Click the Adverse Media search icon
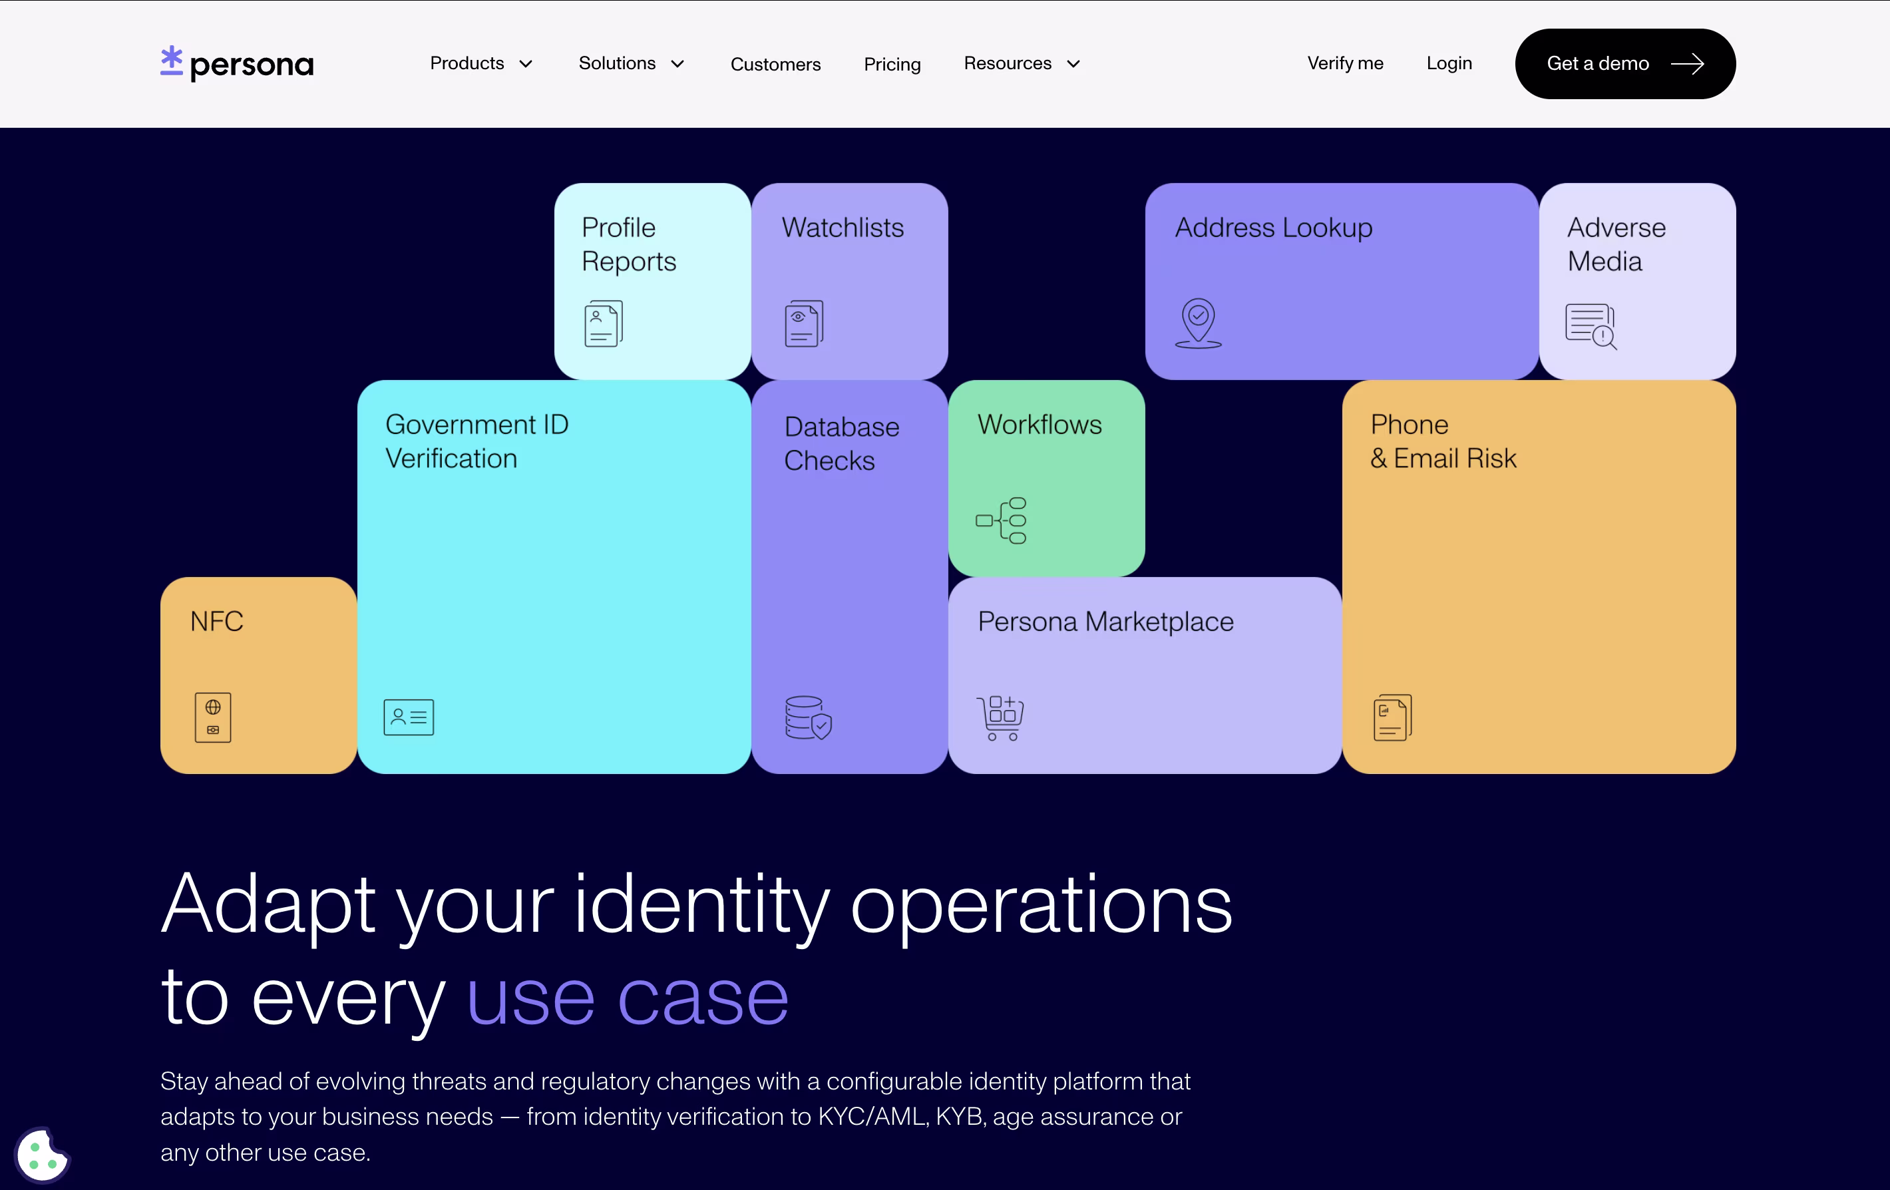This screenshot has height=1190, width=1890. click(1591, 327)
